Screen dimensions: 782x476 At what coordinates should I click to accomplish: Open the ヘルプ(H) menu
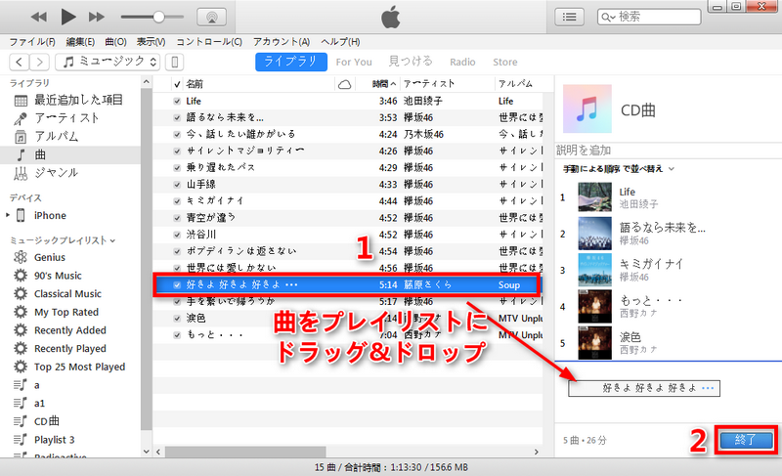pyautogui.click(x=340, y=42)
